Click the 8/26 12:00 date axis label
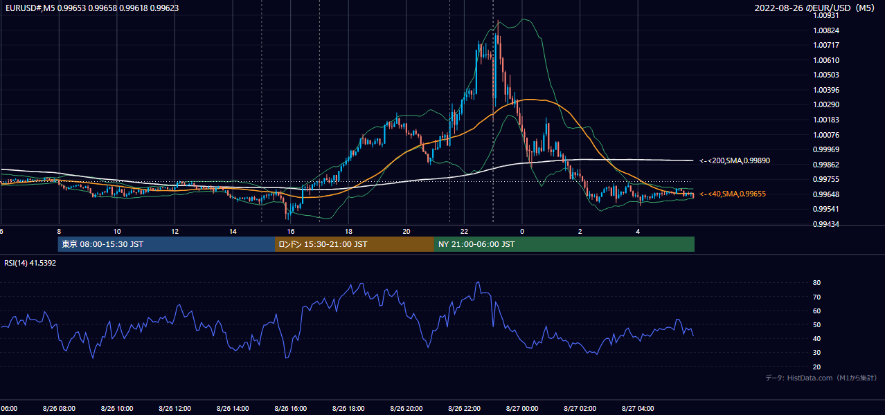This screenshot has width=885, height=415. [175, 409]
